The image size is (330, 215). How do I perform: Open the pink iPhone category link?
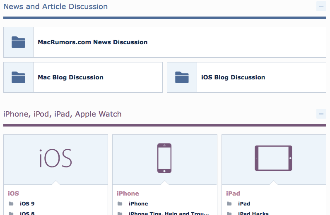128,193
